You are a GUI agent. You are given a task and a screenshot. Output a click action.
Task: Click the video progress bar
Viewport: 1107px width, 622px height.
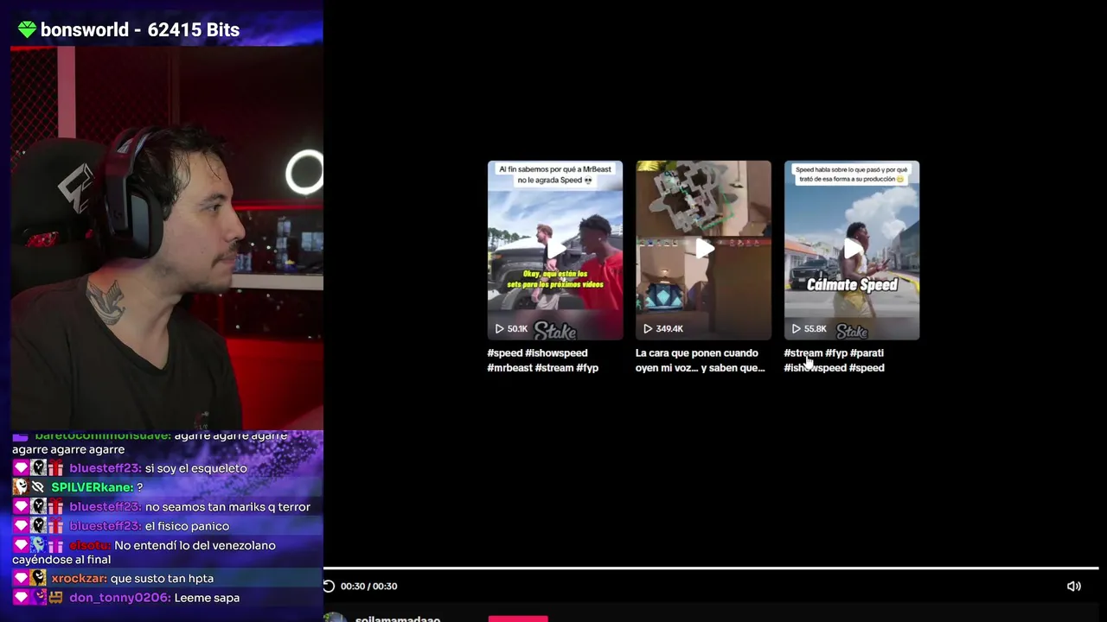[711, 568]
